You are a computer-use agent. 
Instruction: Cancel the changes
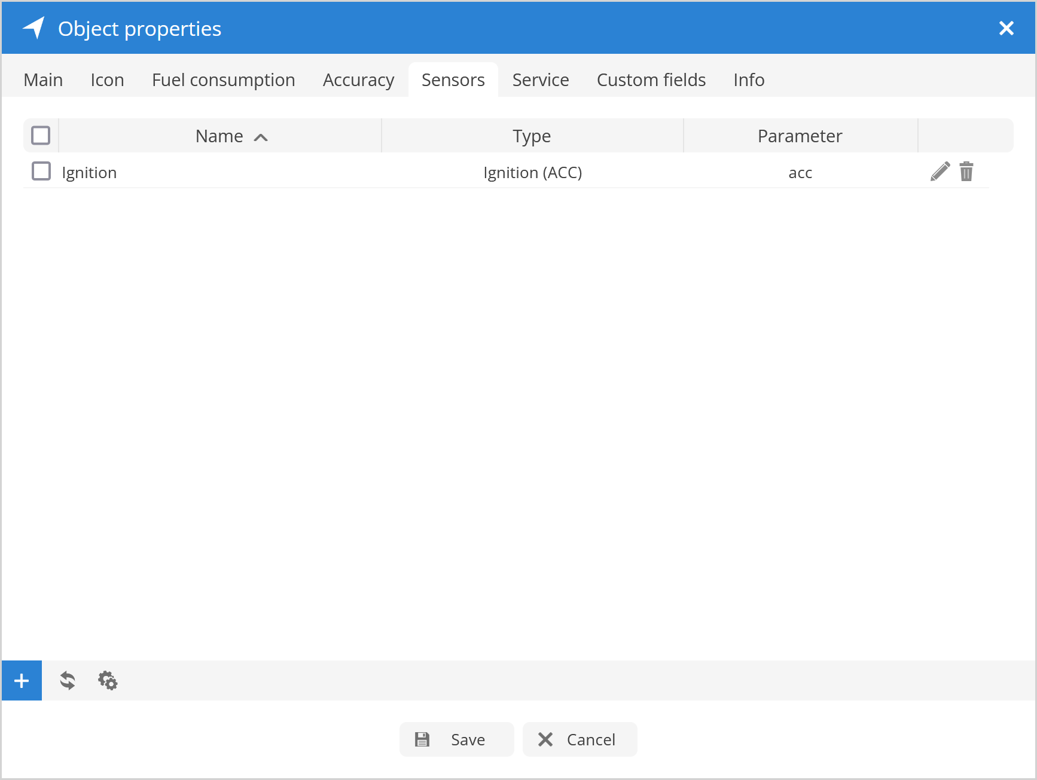point(579,739)
